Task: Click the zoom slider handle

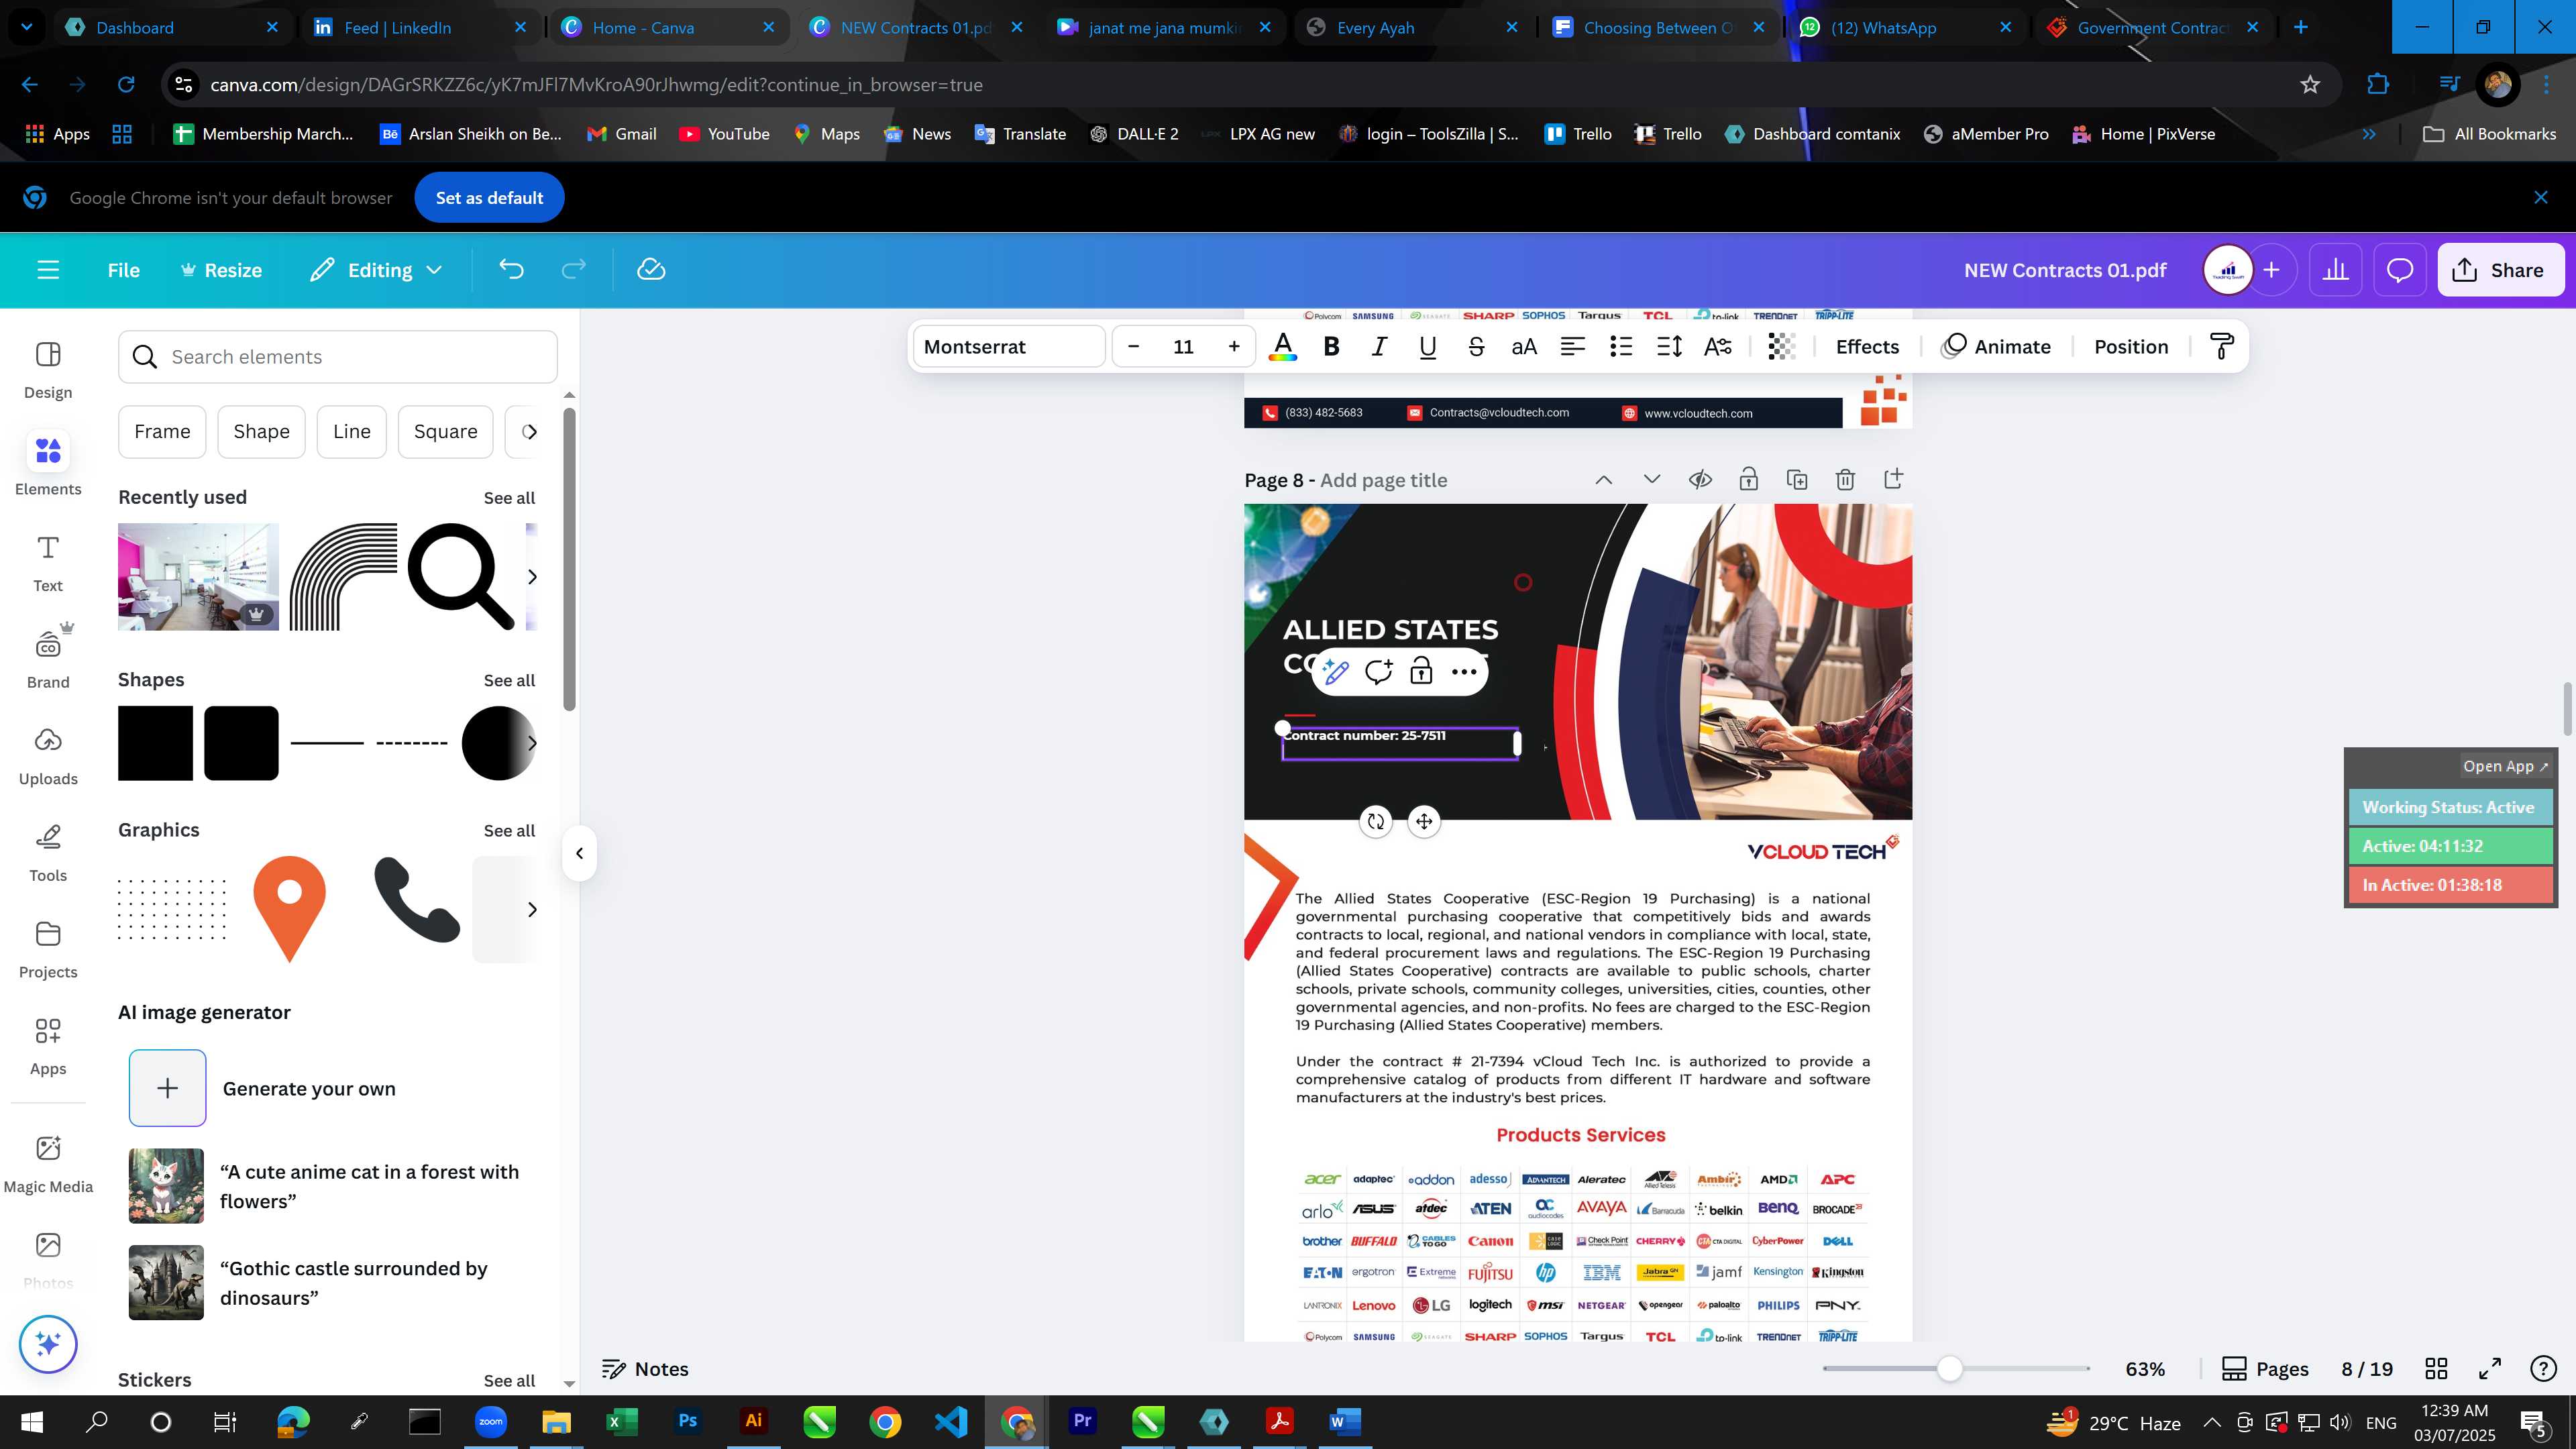Action: 1949,1369
